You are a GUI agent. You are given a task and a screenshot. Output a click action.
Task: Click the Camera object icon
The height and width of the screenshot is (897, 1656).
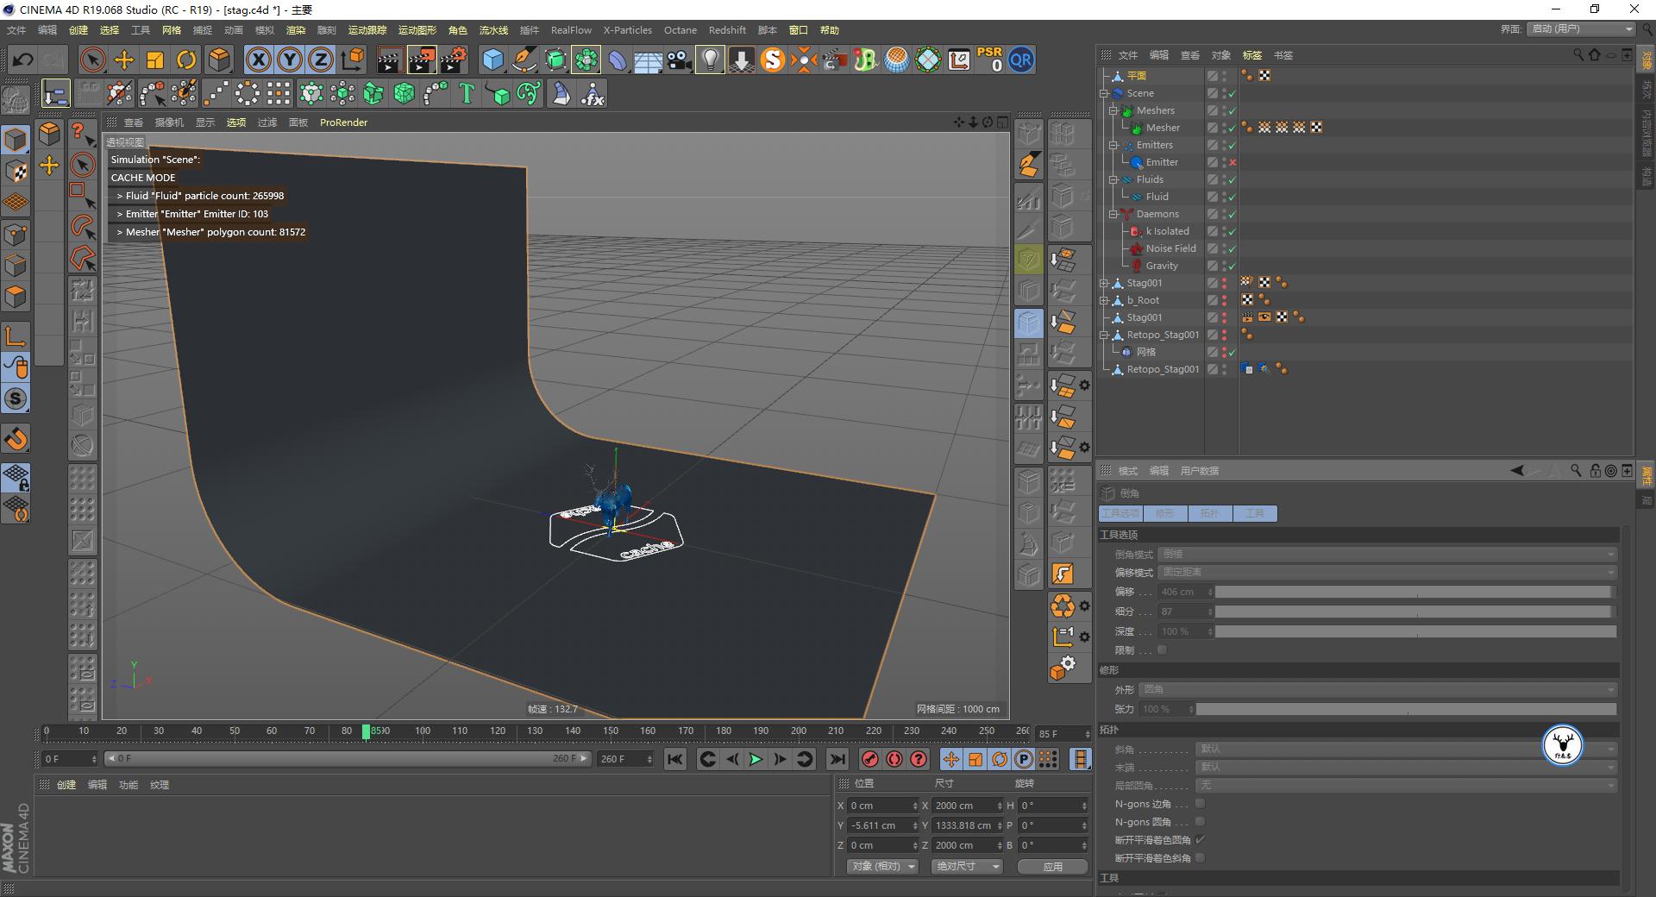(x=679, y=60)
